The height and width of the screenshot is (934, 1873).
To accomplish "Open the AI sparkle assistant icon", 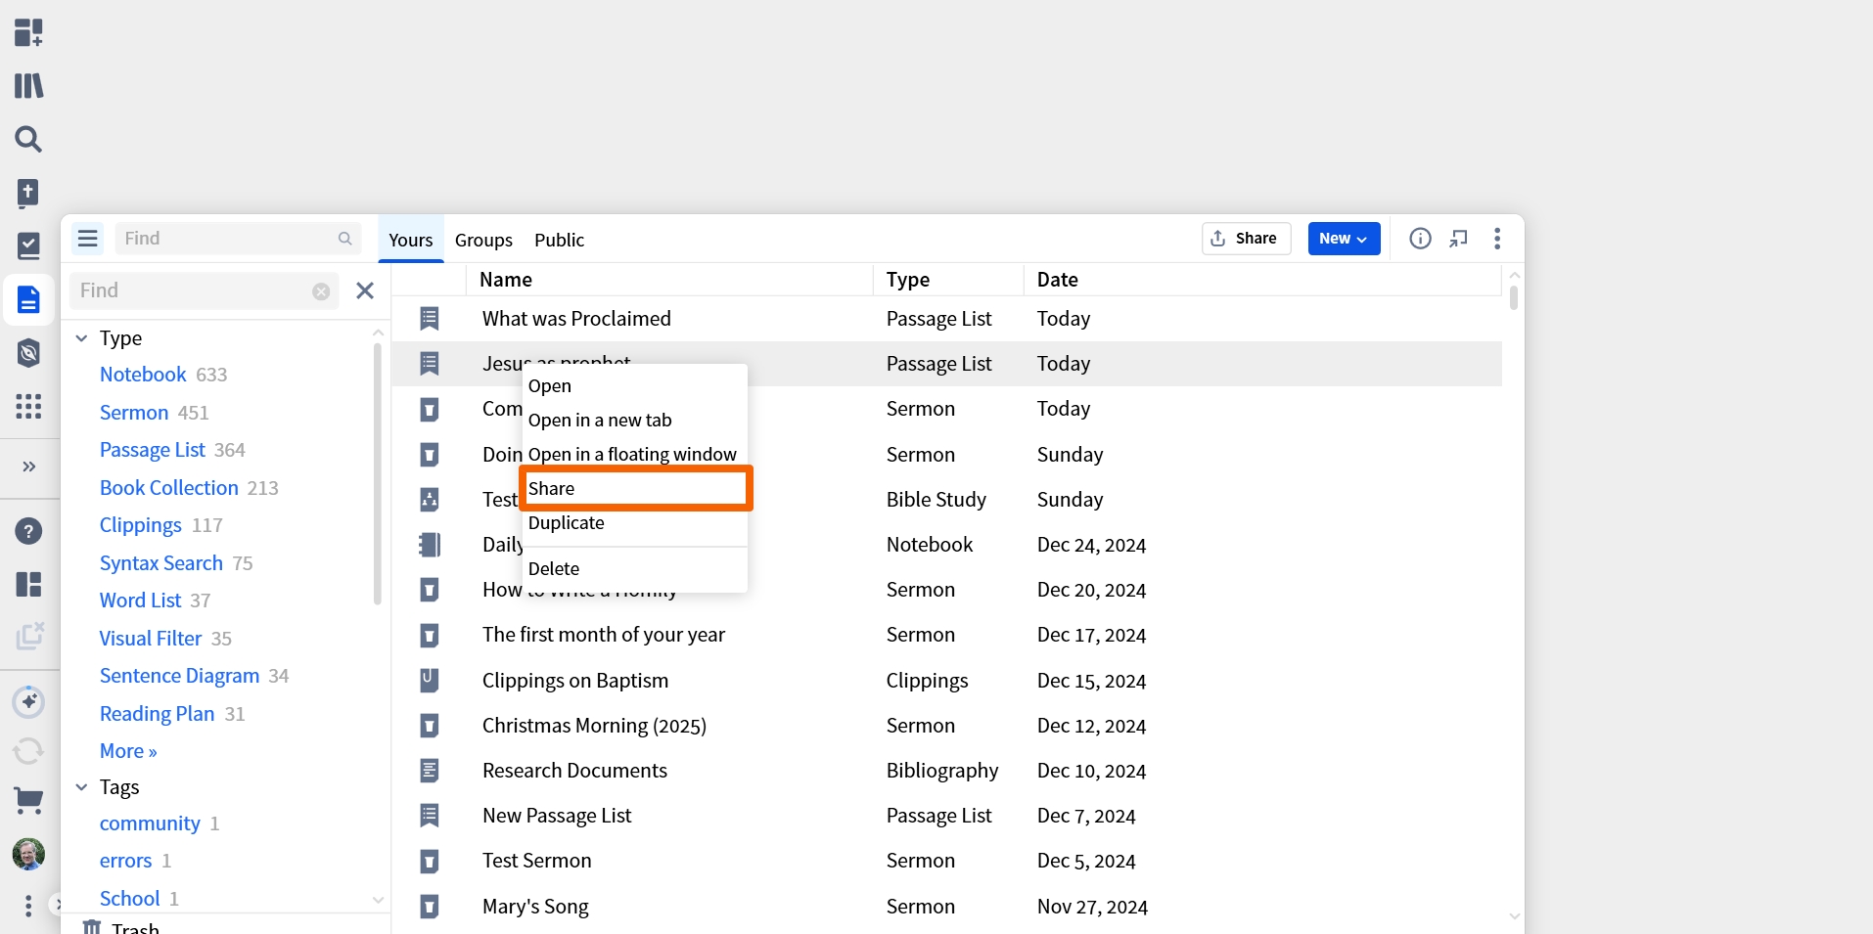I will pos(28,701).
